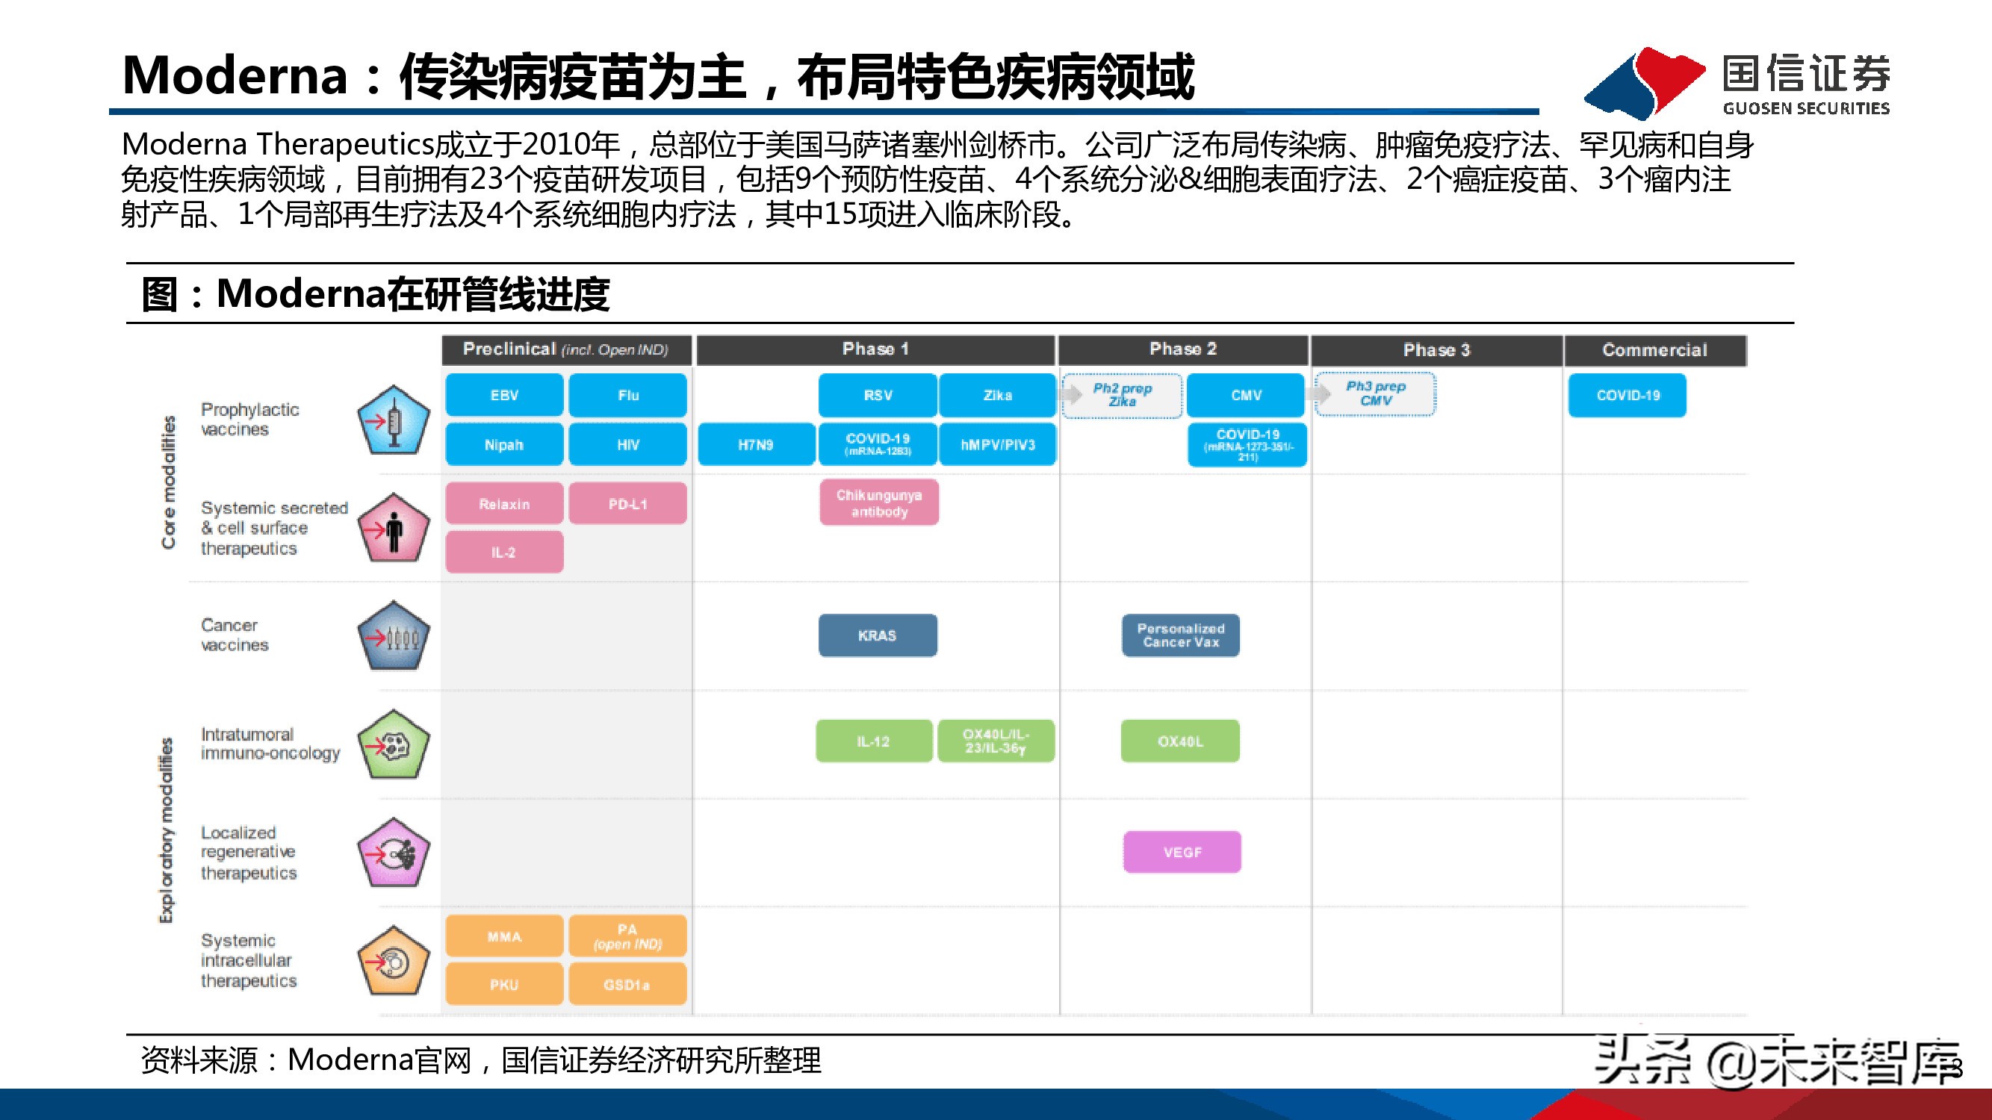
Task: Click the Cancer vaccines row label
Action: (x=235, y=635)
